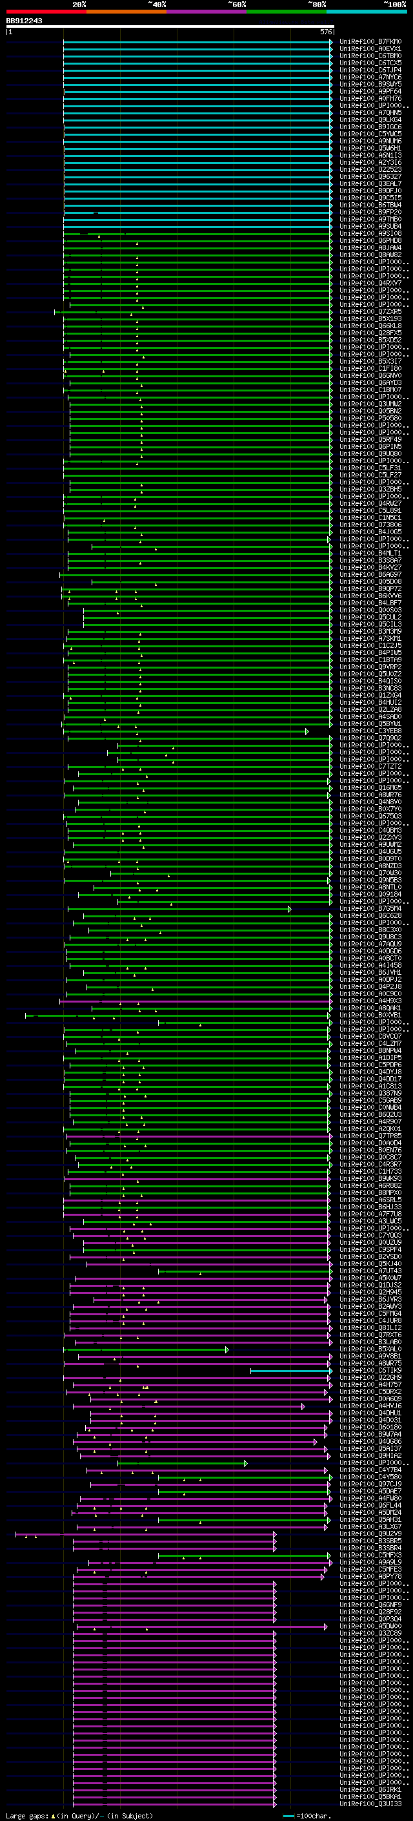Click the UniRef100_B7G5M4 label

370,909
